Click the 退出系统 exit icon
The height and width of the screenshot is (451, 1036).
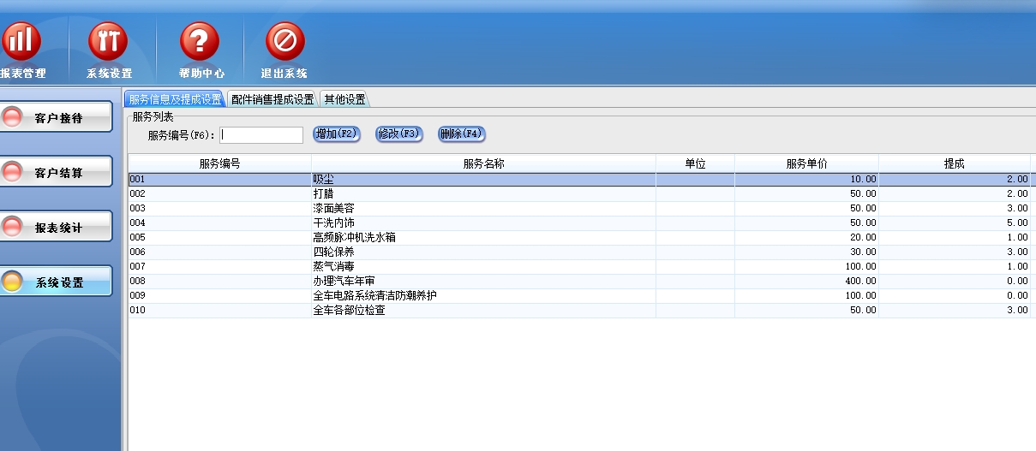[284, 41]
